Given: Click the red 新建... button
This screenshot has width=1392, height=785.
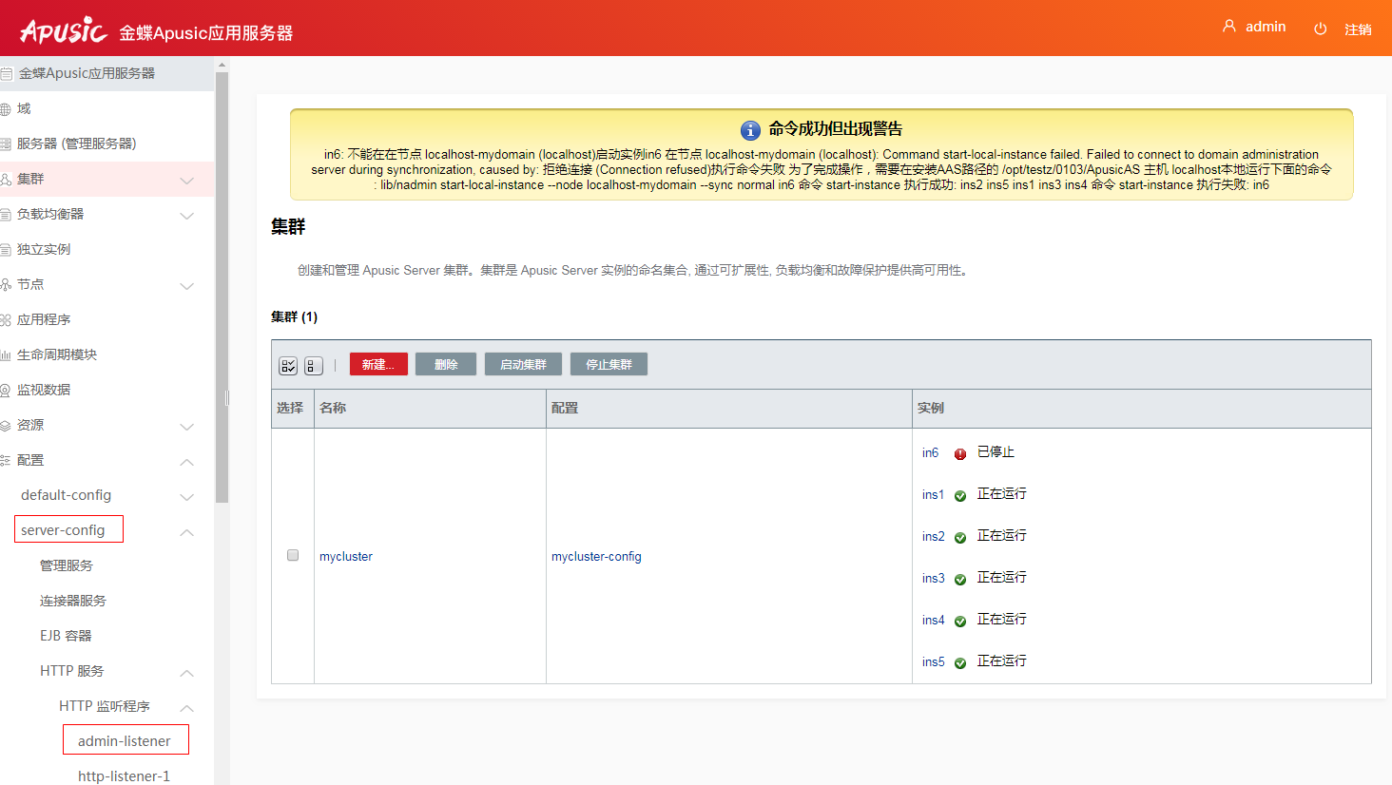Looking at the screenshot, I should [x=378, y=365].
